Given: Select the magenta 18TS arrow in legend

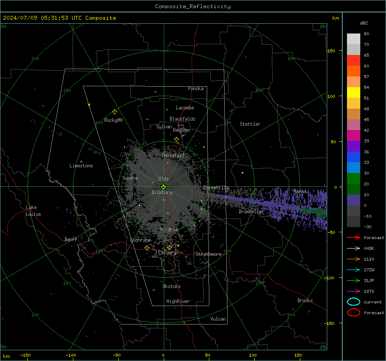Looking at the screenshot, I should [353, 291].
